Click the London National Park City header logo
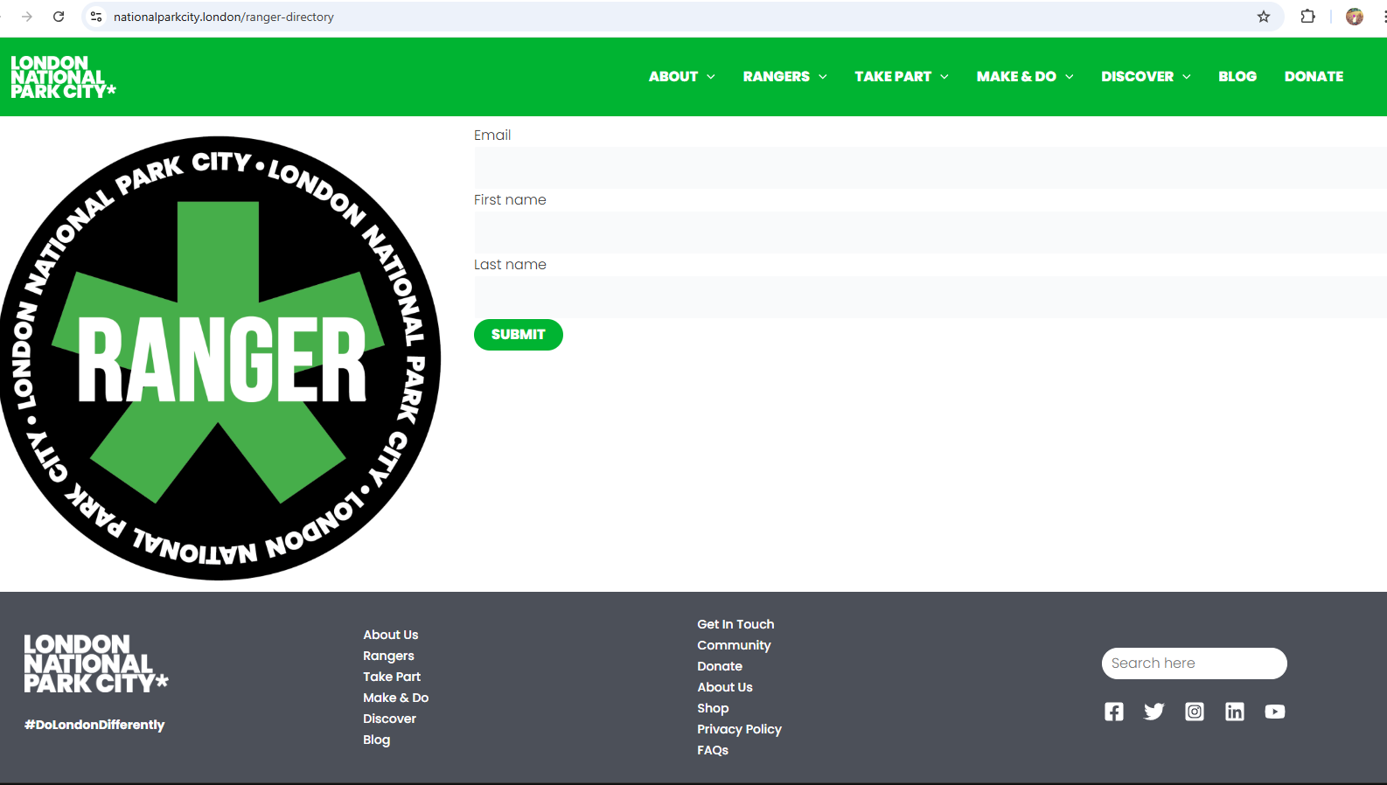This screenshot has width=1387, height=785. [63, 77]
